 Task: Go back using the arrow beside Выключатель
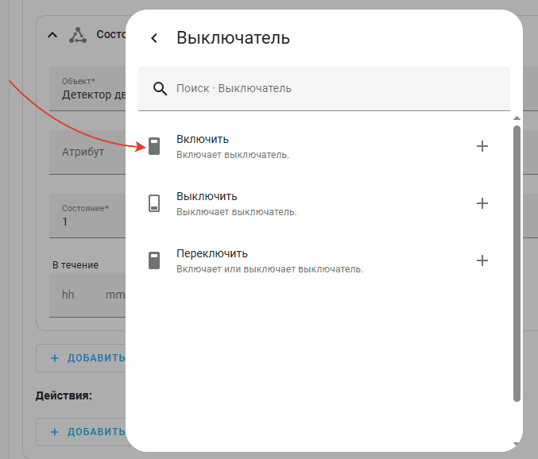coord(154,38)
